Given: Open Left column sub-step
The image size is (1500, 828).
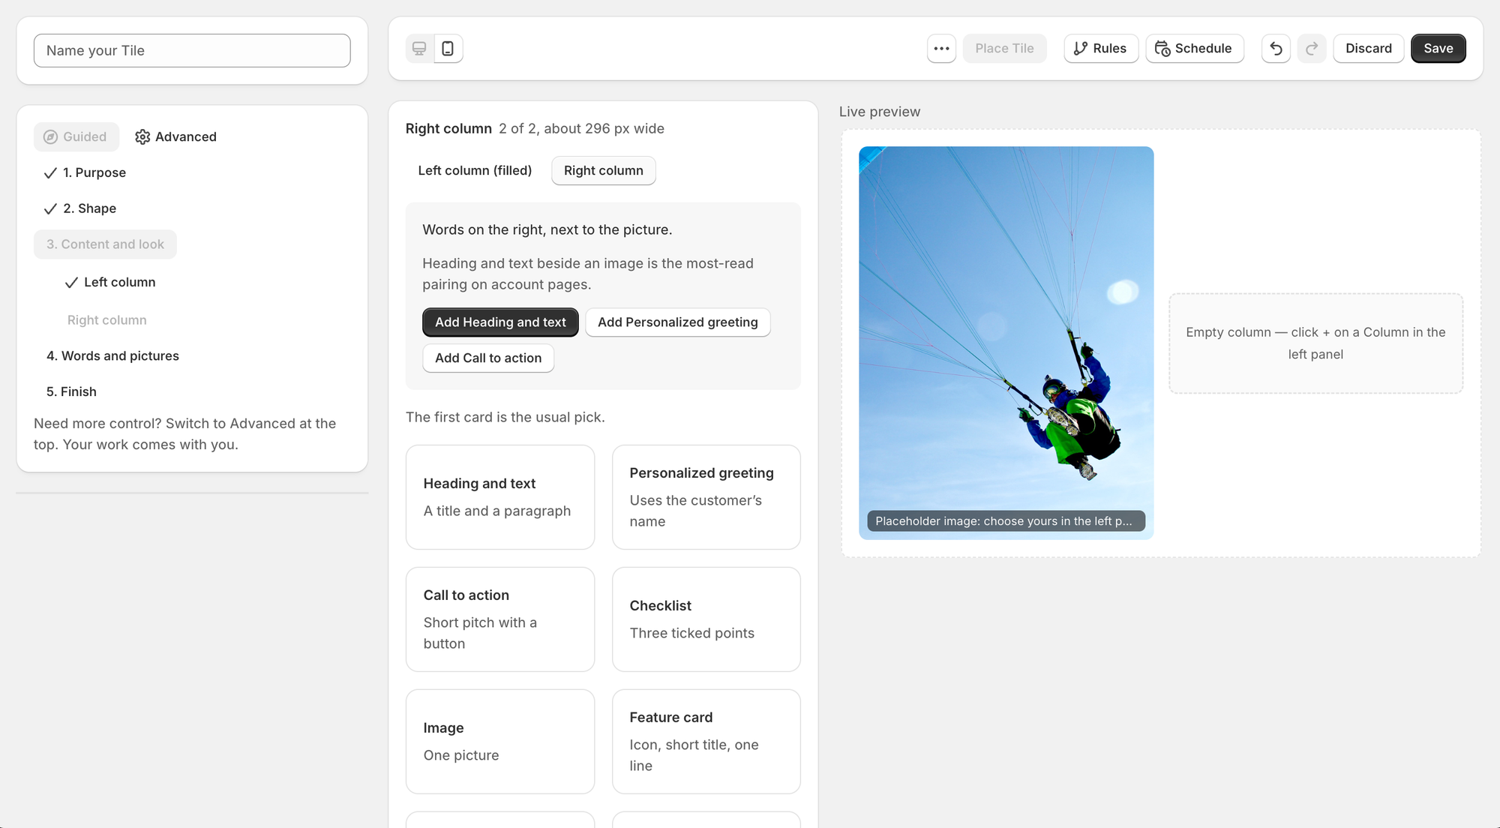Looking at the screenshot, I should [110, 283].
